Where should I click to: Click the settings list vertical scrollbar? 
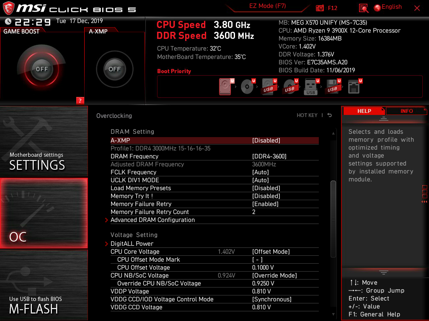click(333, 219)
